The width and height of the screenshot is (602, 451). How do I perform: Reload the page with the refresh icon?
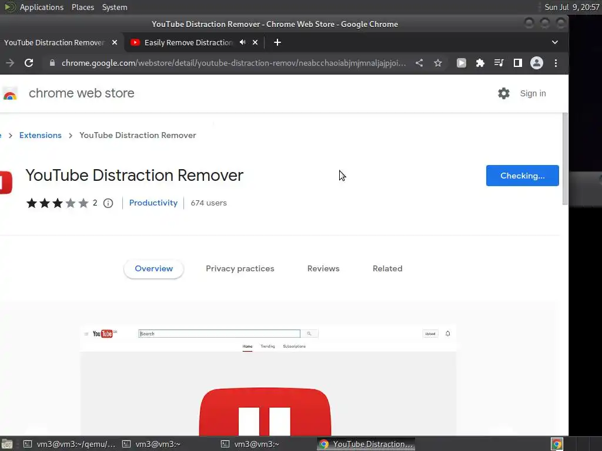29,63
